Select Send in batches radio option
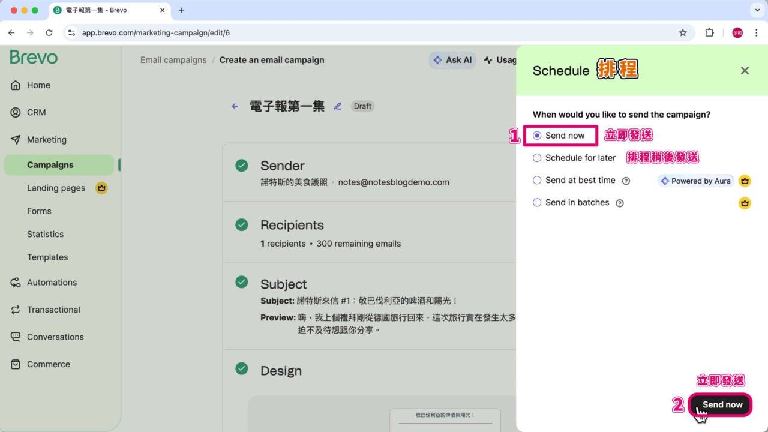 (537, 203)
